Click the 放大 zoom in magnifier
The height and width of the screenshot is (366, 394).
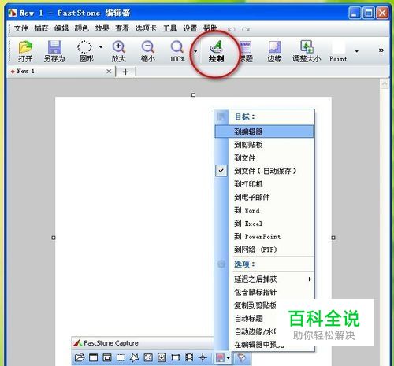pyautogui.click(x=118, y=51)
